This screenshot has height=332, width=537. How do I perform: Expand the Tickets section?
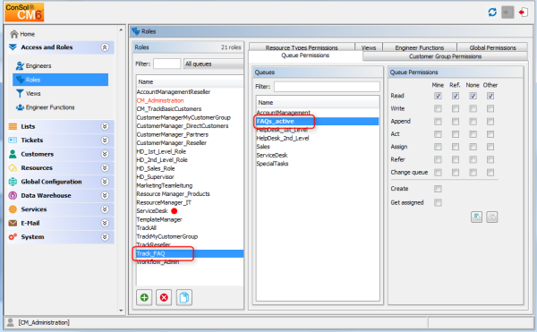(x=105, y=140)
